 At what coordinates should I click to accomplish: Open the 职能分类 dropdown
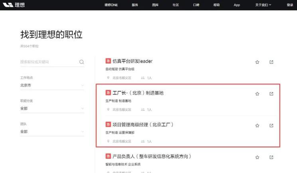[x=52, y=109]
